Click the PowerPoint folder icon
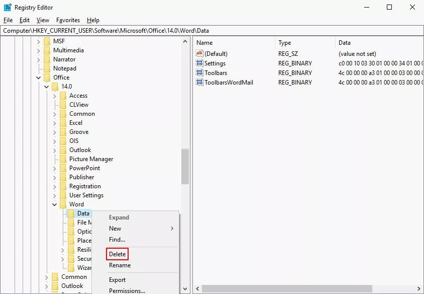 click(x=63, y=168)
